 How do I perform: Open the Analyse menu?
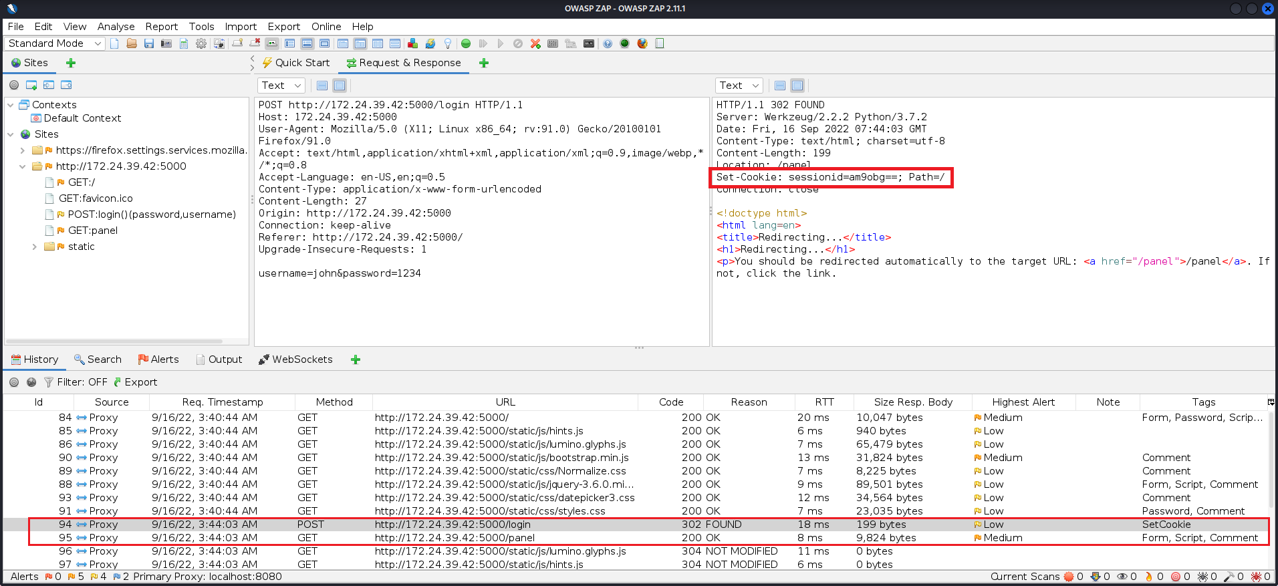[116, 27]
